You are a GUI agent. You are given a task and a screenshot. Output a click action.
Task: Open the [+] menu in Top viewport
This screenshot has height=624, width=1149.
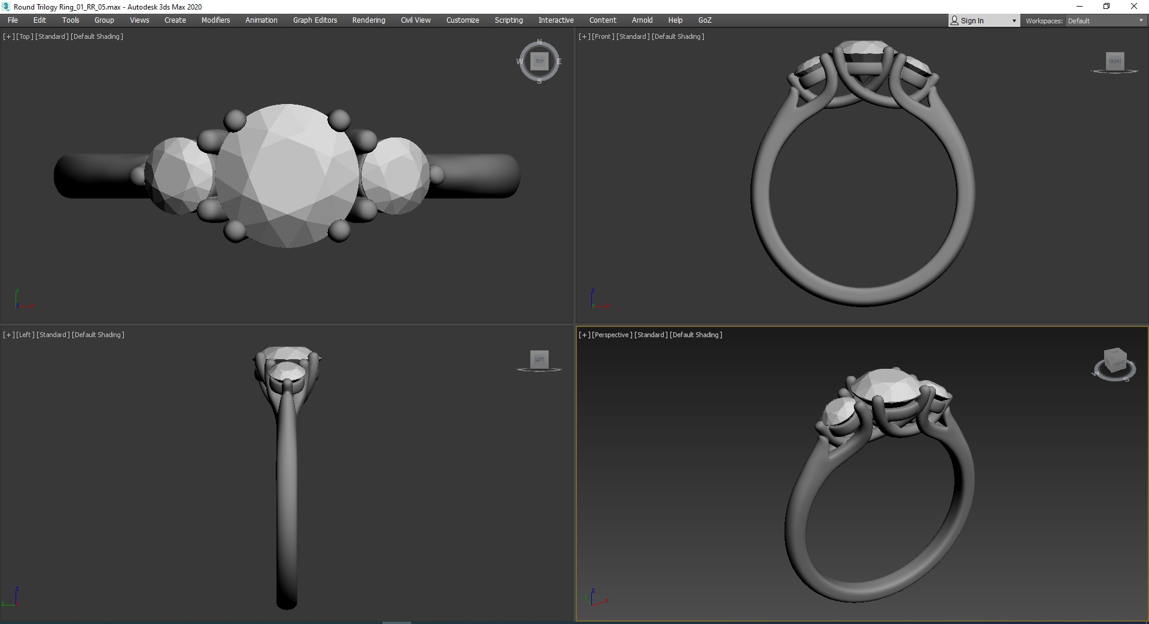8,36
